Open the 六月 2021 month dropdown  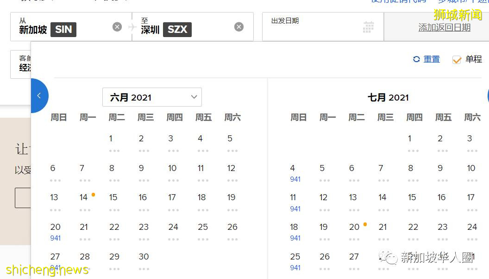coord(152,97)
